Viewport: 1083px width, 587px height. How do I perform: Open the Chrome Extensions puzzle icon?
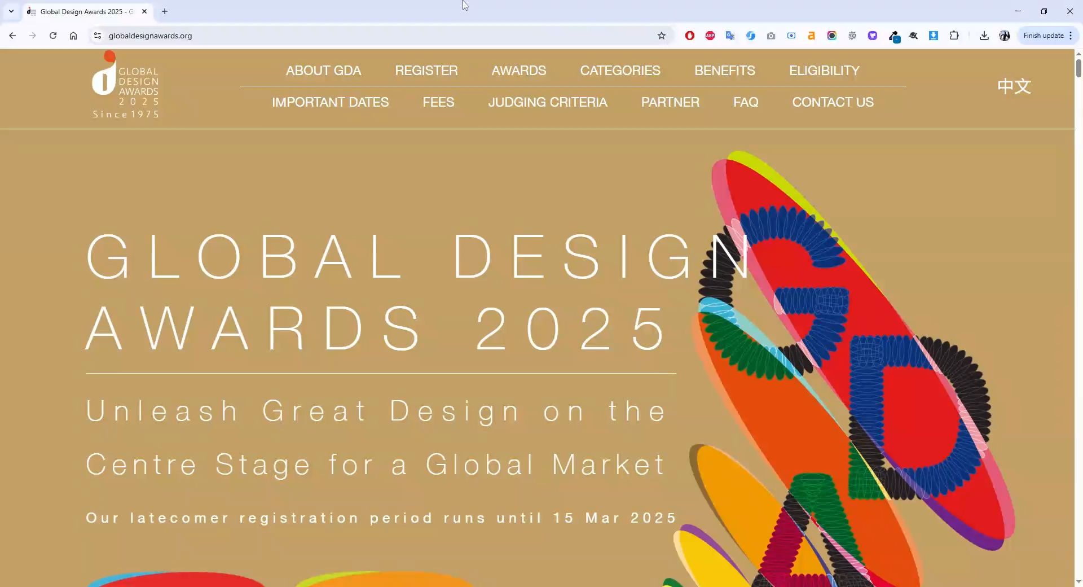(954, 36)
